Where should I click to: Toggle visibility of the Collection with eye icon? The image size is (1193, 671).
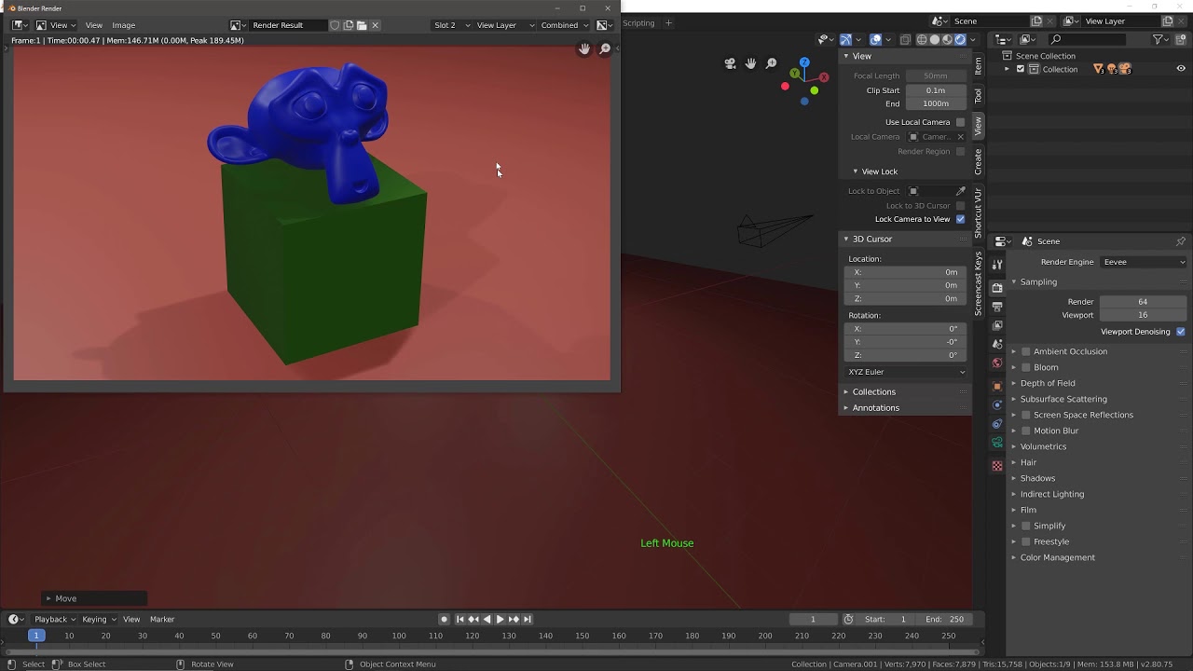pos(1181,69)
